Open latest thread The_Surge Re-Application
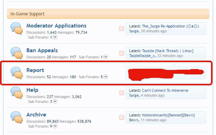 click(170, 26)
